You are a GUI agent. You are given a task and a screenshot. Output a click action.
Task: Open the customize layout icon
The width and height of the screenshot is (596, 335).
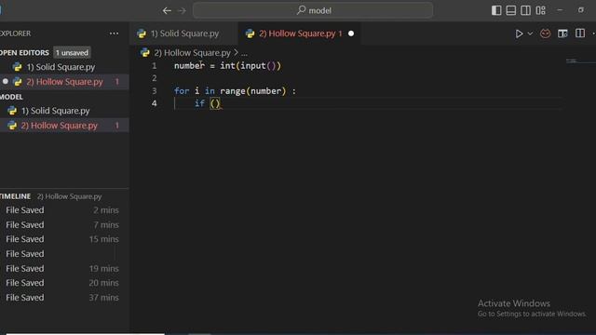click(540, 10)
